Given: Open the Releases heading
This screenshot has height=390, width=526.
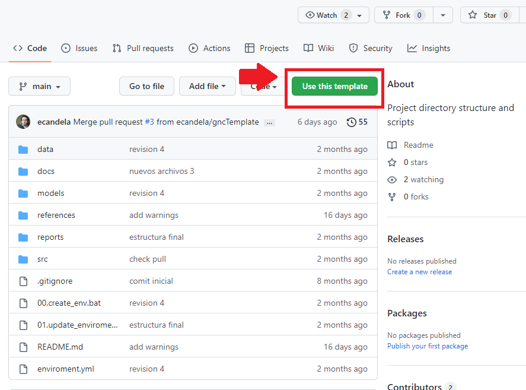Looking at the screenshot, I should tap(405, 239).
